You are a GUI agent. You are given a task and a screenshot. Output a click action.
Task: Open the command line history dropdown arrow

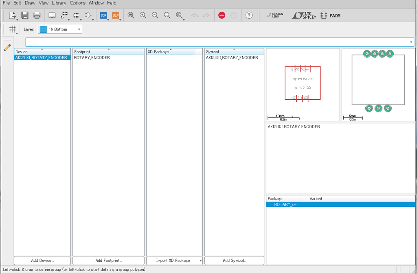(411, 42)
